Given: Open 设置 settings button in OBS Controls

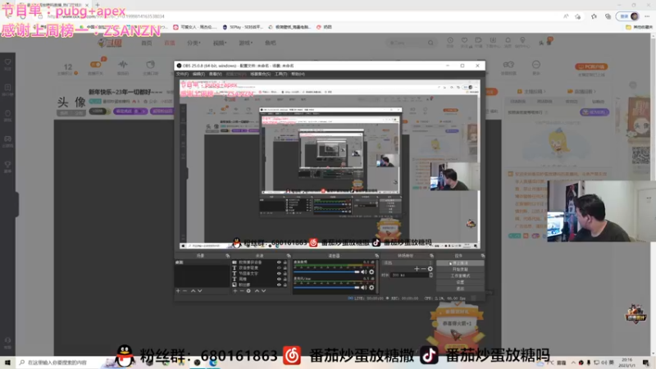Looking at the screenshot, I should click(x=460, y=282).
